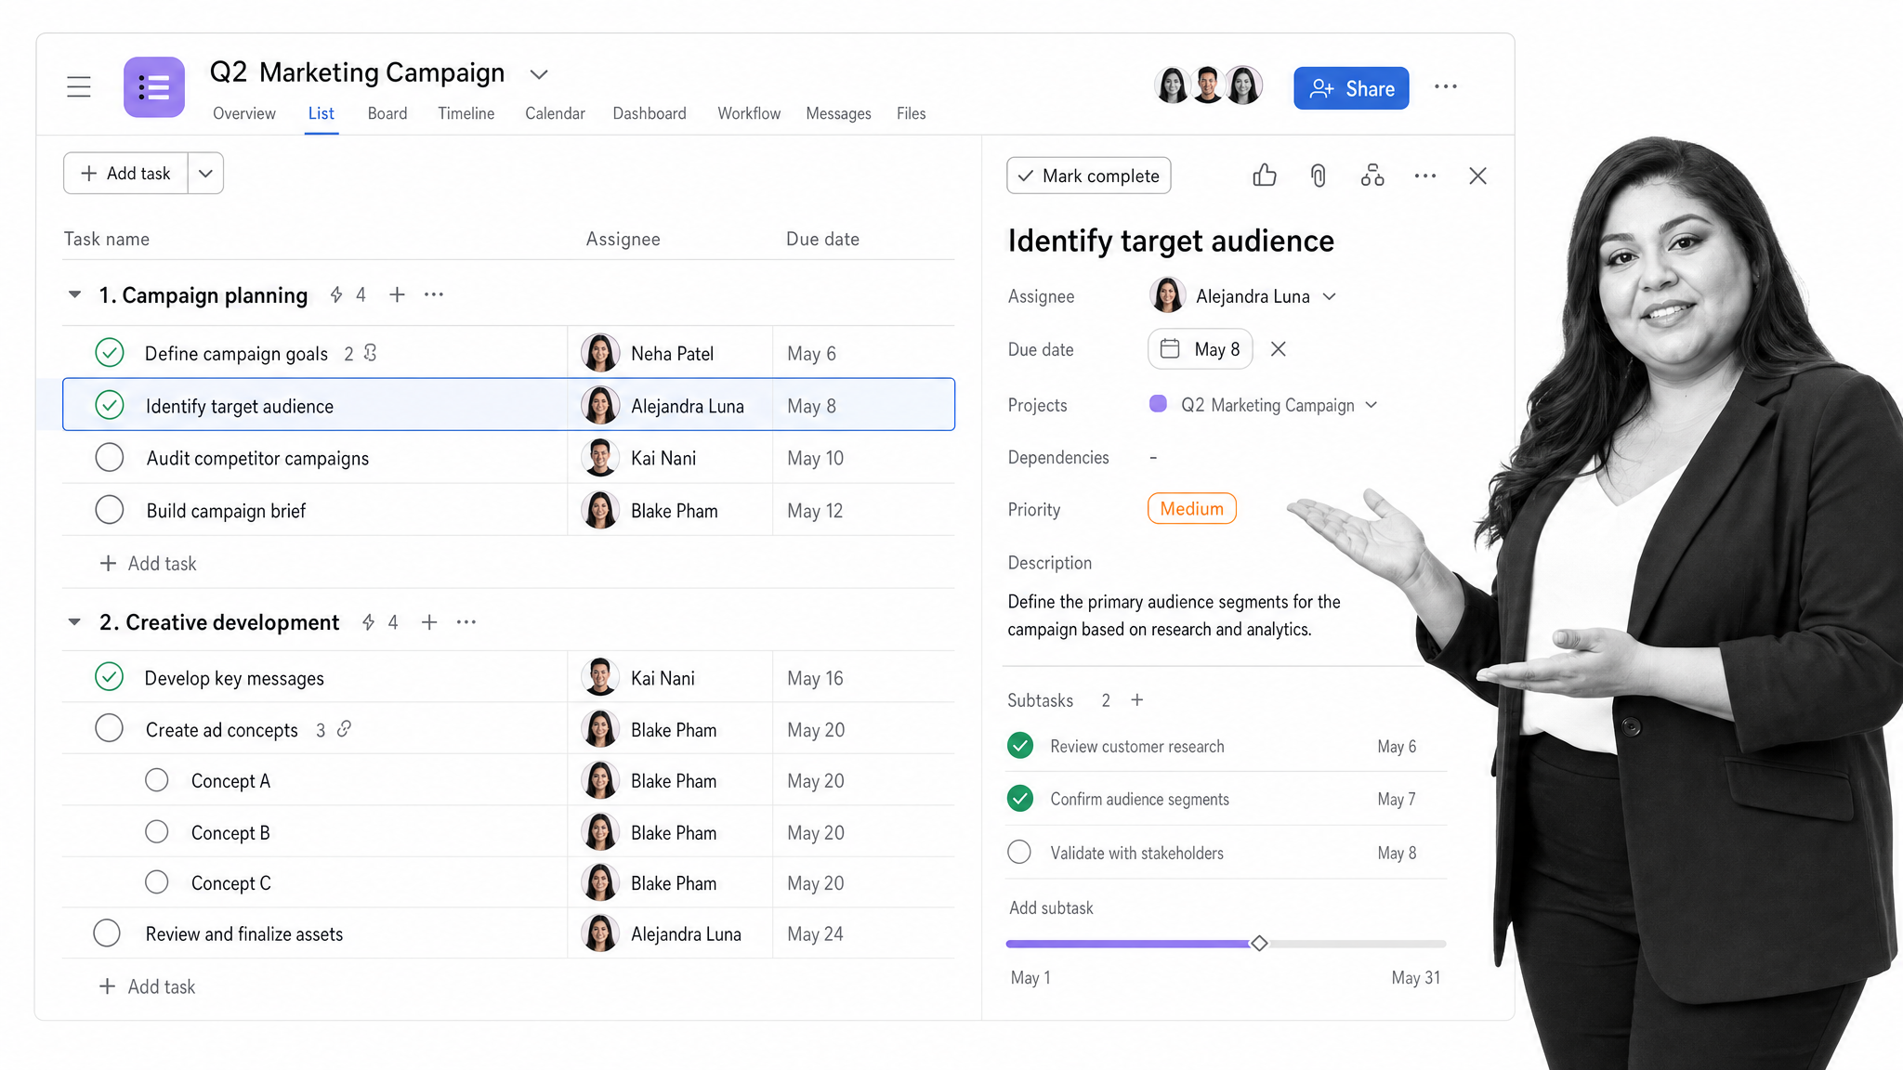Toggle completion of Define campaign goals
This screenshot has height=1070, width=1903.
pos(110,353)
